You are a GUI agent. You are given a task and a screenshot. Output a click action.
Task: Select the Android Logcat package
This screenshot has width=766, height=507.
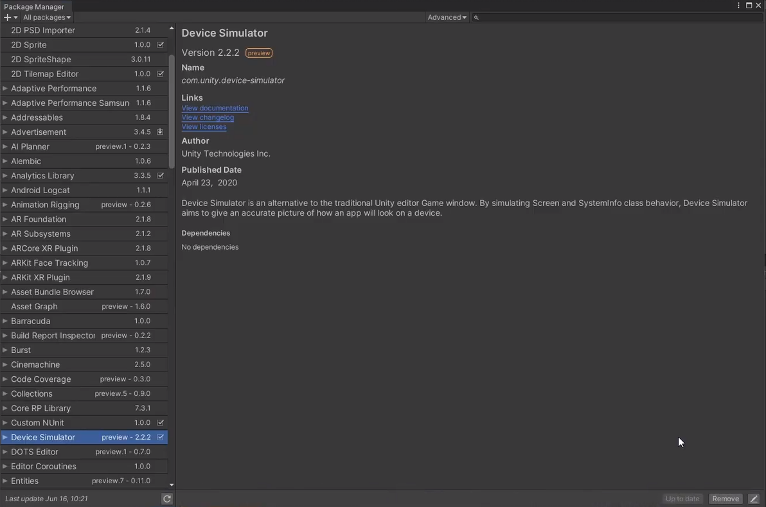[84, 190]
